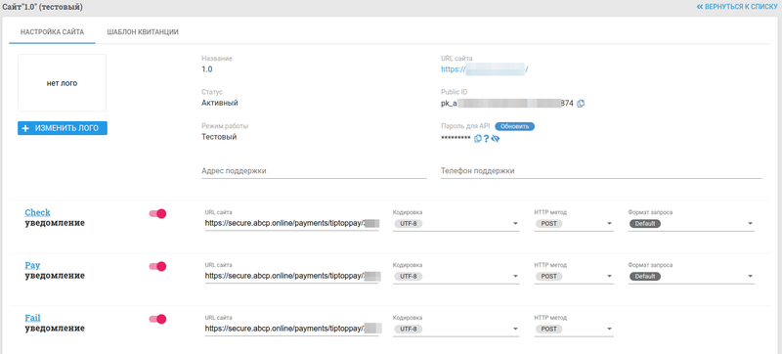Viewport: 782px width, 354px height.
Task: Focus the Адрес поддержки input field
Action: click(314, 171)
